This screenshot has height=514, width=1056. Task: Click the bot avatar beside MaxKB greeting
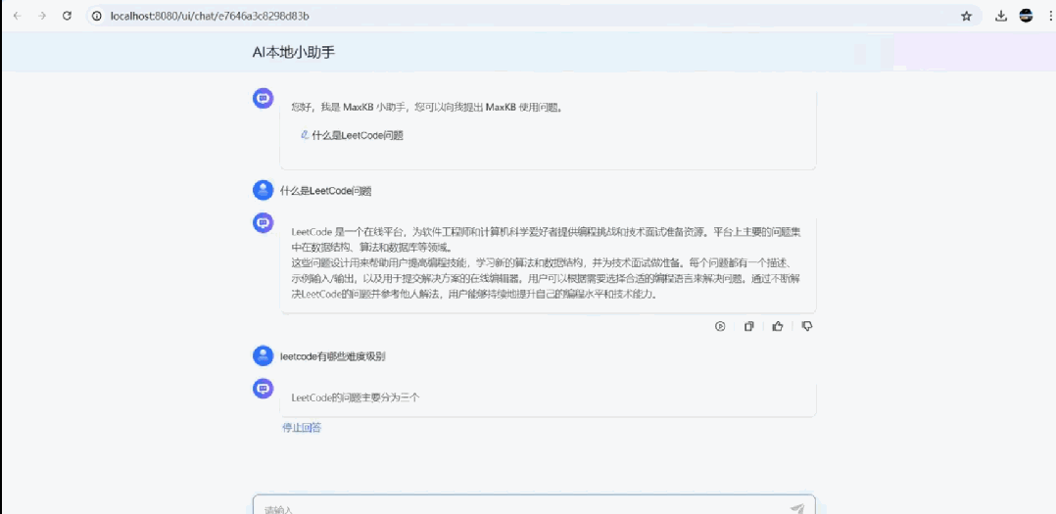263,98
